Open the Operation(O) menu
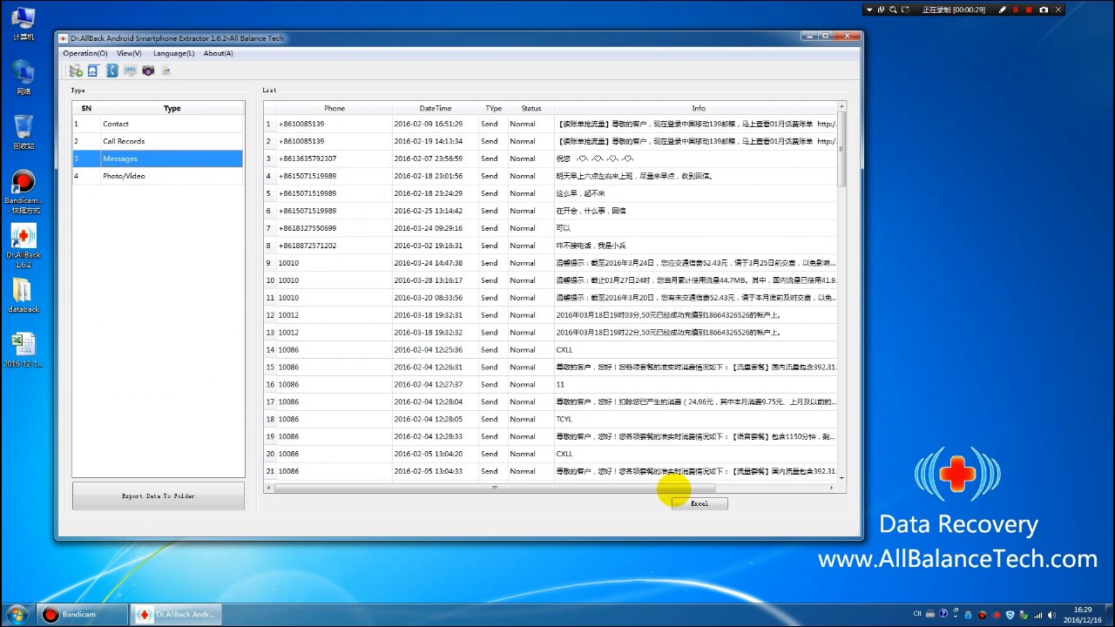Screen dimensions: 1115x627 tap(85, 53)
